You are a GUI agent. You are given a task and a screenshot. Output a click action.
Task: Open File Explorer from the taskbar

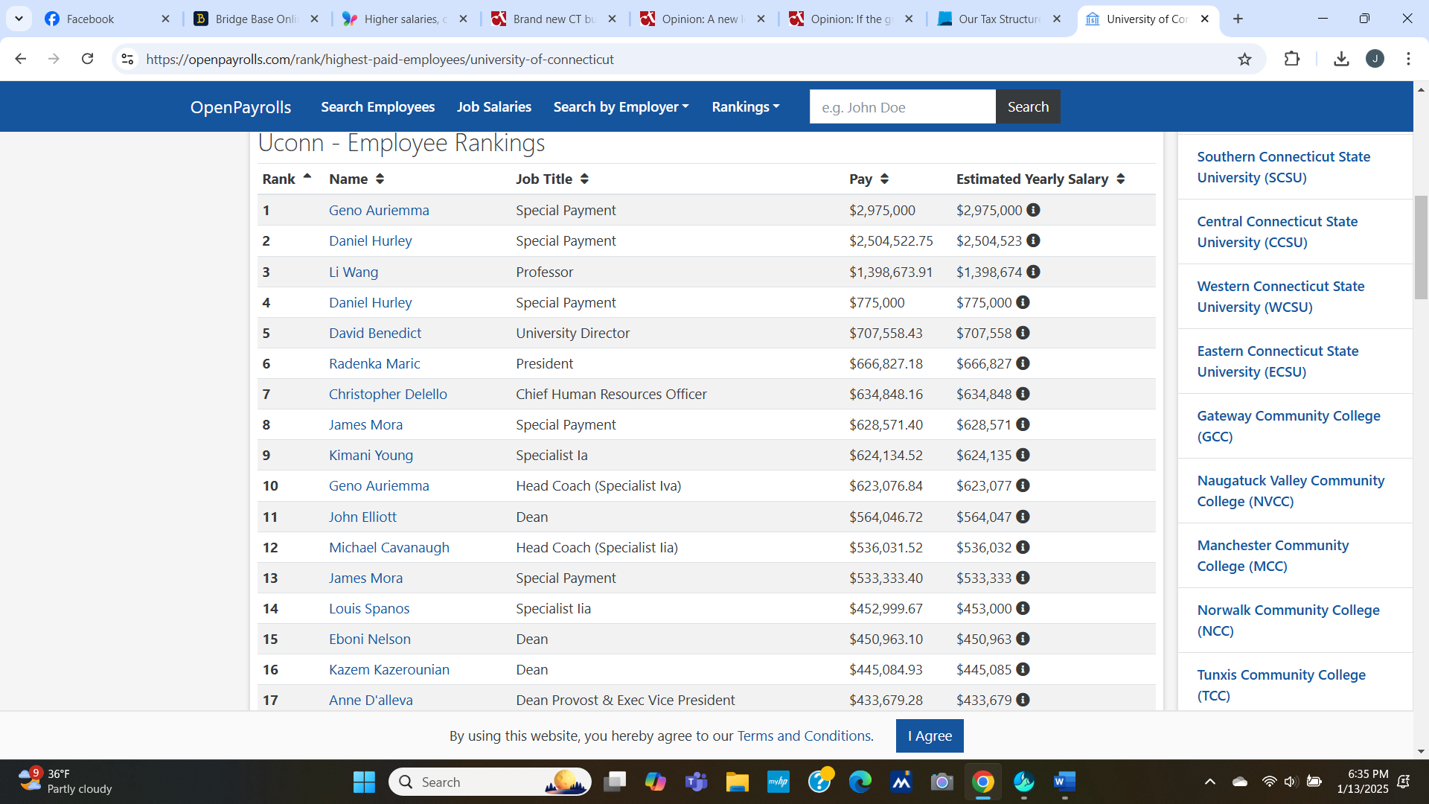737,782
